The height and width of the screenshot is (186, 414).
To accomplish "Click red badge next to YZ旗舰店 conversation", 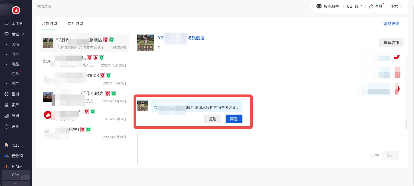I will (106, 40).
